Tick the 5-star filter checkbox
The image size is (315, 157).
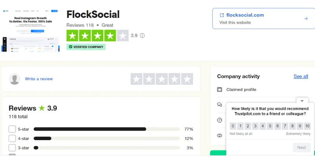point(12,129)
